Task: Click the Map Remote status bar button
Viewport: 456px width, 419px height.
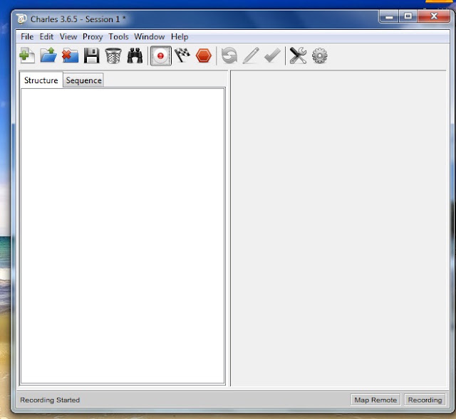Action: pos(375,400)
